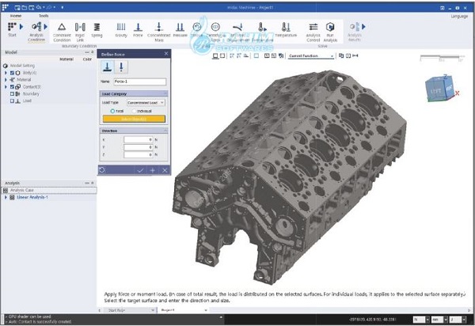Click the X direction force field
The width and height of the screenshot is (475, 326).
(138, 139)
